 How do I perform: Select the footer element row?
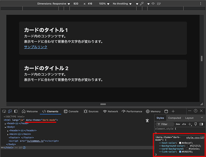[21, 137]
